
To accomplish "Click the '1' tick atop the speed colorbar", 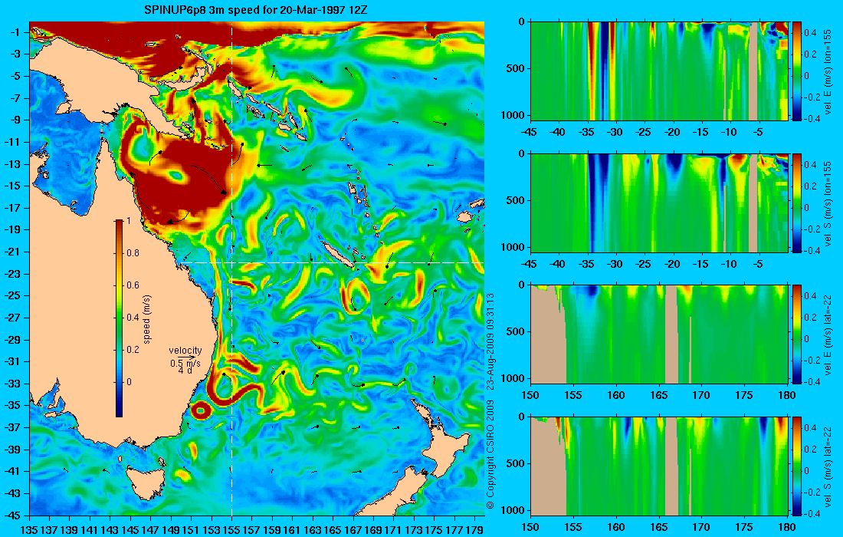I will 128,221.
